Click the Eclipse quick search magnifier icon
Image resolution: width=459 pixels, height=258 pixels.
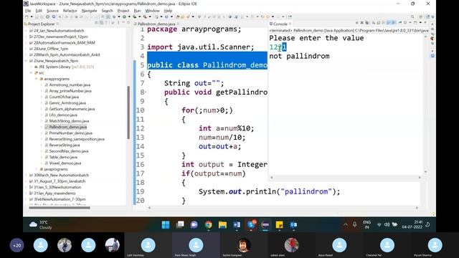click(412, 16)
